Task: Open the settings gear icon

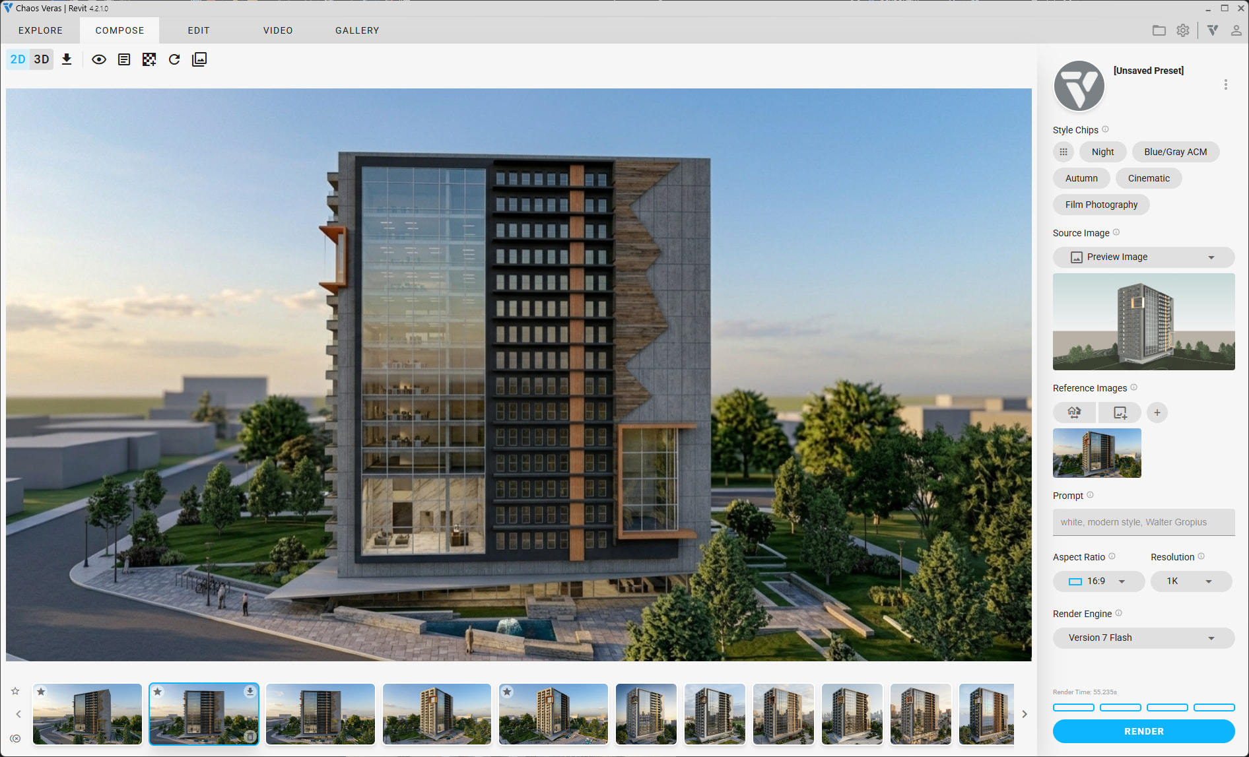Action: click(1182, 30)
